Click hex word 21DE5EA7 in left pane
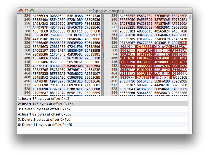205x154 pixels. tap(40, 93)
